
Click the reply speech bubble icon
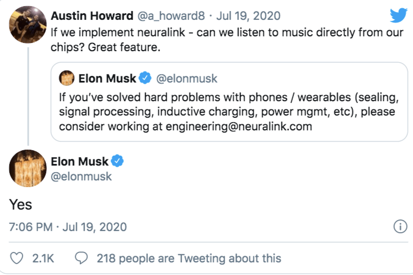(82, 258)
